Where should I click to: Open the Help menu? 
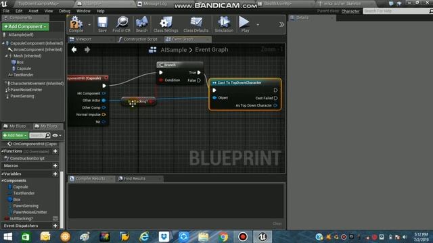coord(100,11)
